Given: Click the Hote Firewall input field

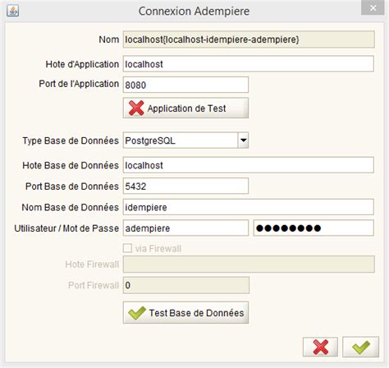Looking at the screenshot, I should click(249, 264).
